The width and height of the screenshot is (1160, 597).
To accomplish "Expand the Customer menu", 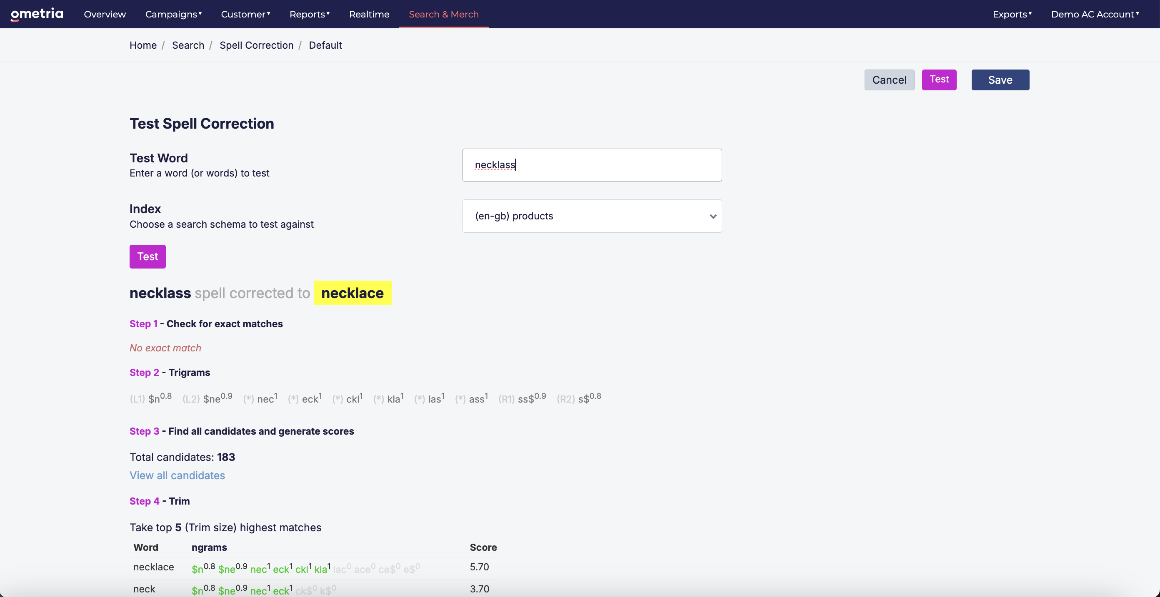I will click(245, 14).
